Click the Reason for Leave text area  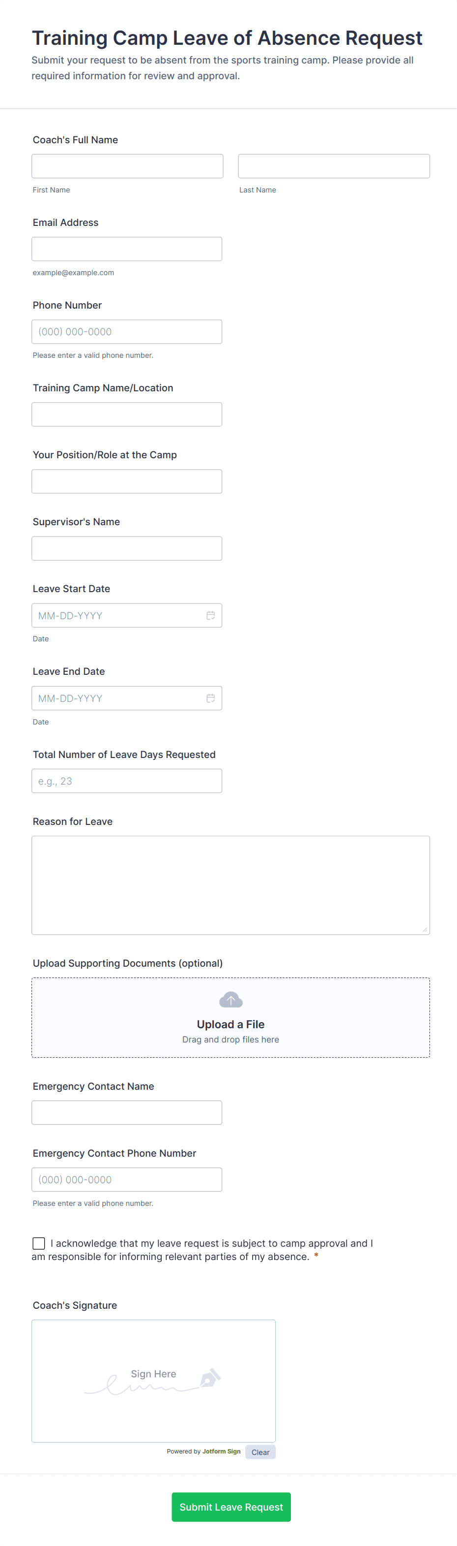click(x=230, y=885)
